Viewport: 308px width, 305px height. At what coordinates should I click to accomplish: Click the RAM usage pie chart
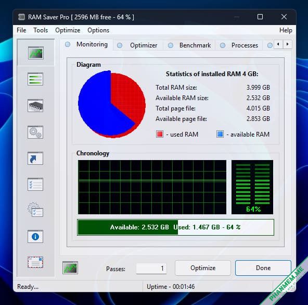point(112,104)
